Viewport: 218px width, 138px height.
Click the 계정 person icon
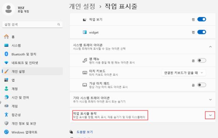(x=6, y=89)
